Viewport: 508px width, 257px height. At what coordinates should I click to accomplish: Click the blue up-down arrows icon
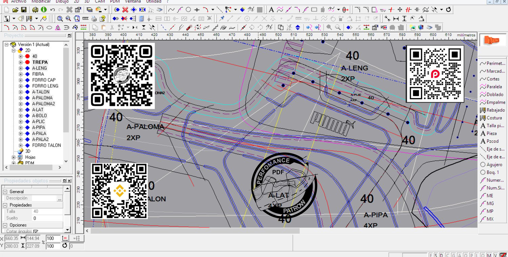pyautogui.click(x=298, y=27)
